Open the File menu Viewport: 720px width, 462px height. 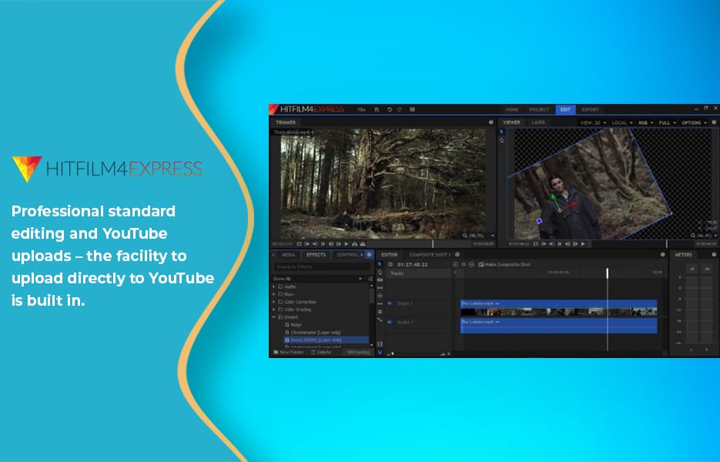point(361,109)
